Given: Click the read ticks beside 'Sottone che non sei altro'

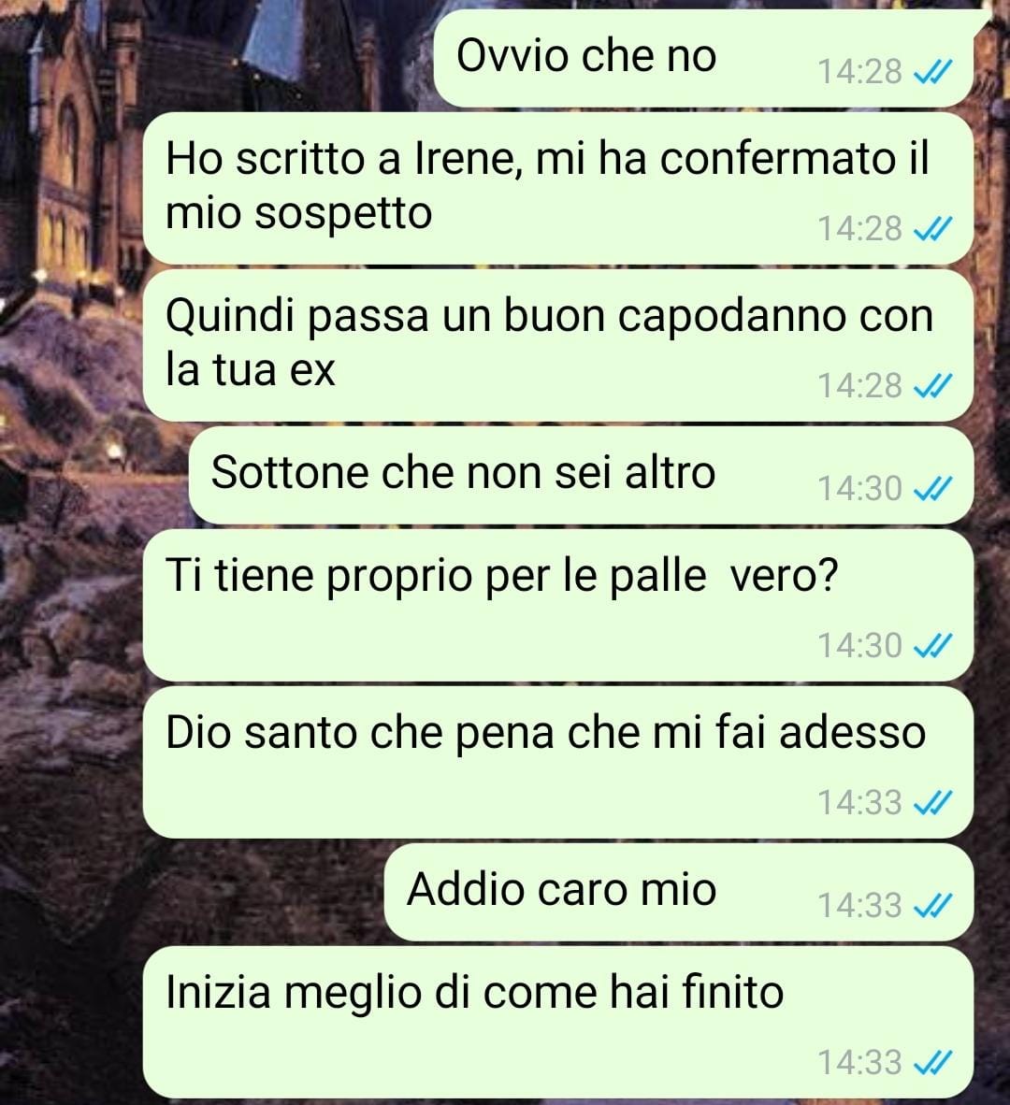Looking at the screenshot, I should pos(932,488).
